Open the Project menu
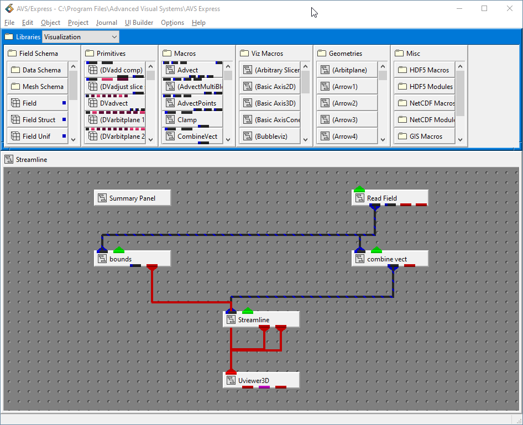The height and width of the screenshot is (425, 523). 78,23
